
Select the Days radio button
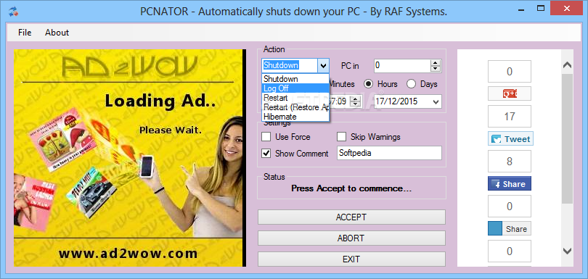(x=412, y=84)
